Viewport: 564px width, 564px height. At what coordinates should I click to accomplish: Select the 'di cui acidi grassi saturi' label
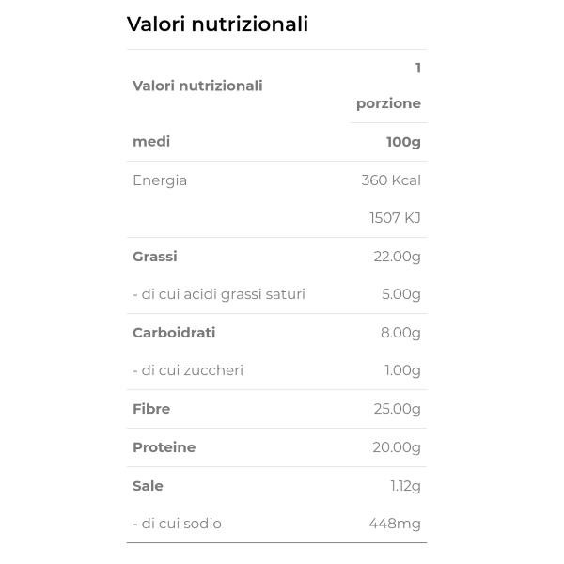coord(219,294)
